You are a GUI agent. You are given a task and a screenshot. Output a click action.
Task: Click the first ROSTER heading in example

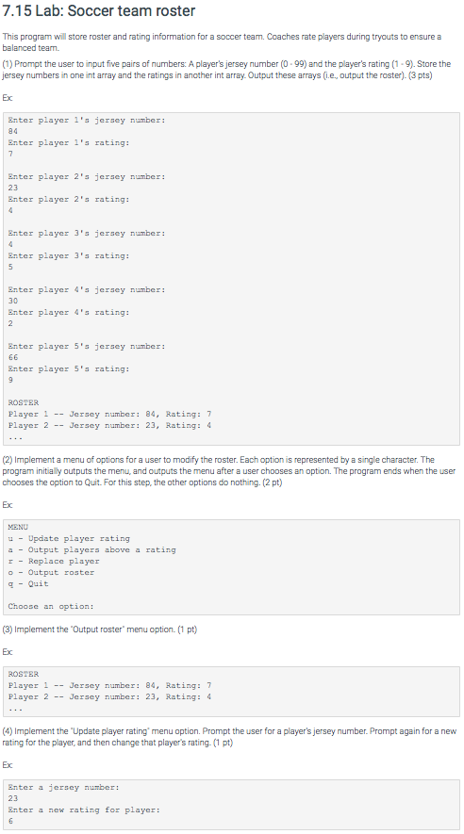(x=24, y=402)
